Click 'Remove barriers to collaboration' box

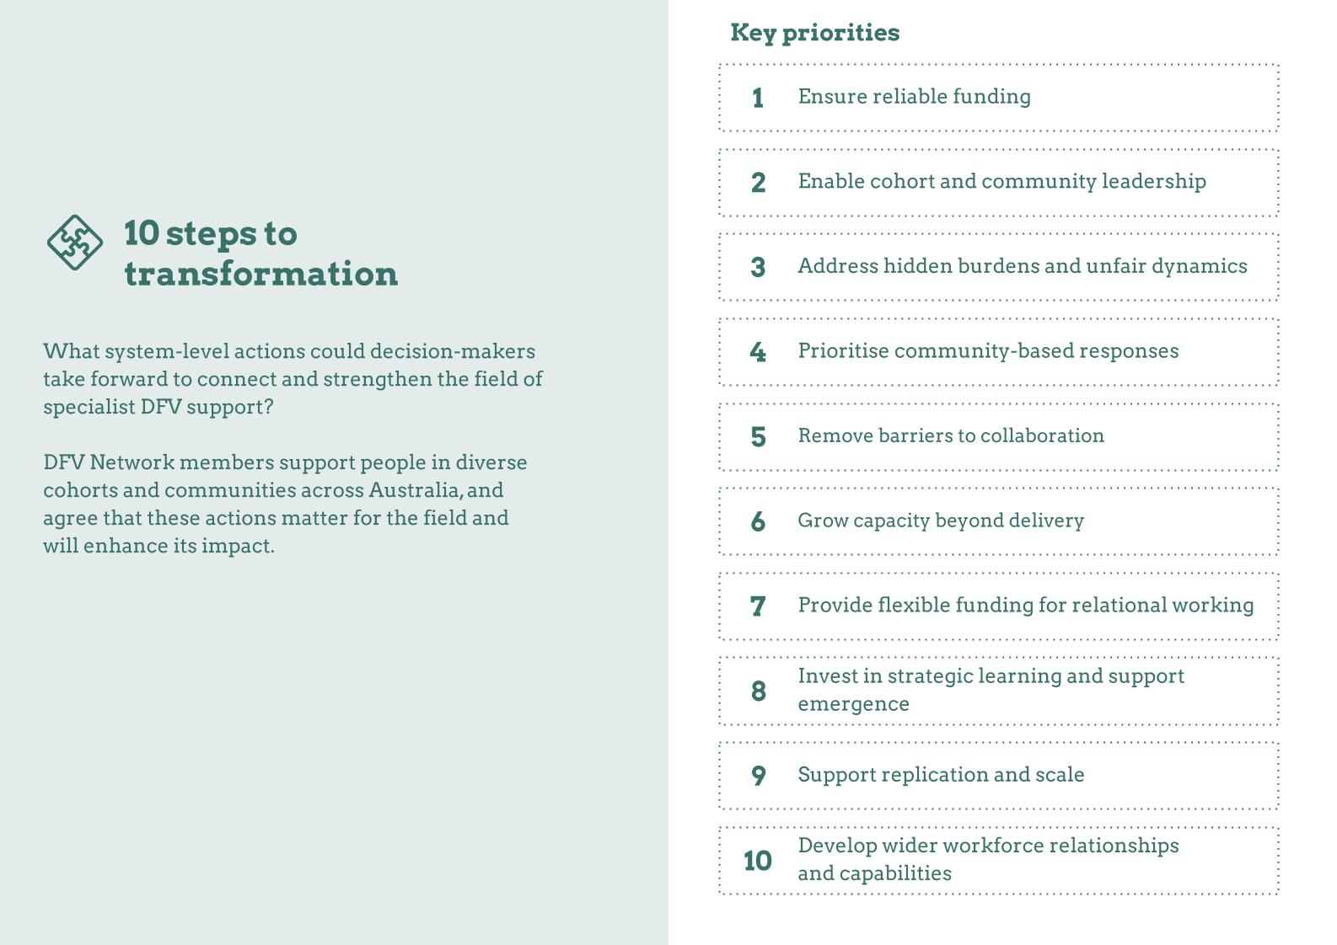[998, 437]
